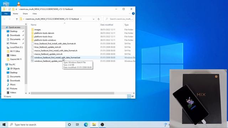Sort by the Name column header
The image size is (228, 128).
pos(33,25)
